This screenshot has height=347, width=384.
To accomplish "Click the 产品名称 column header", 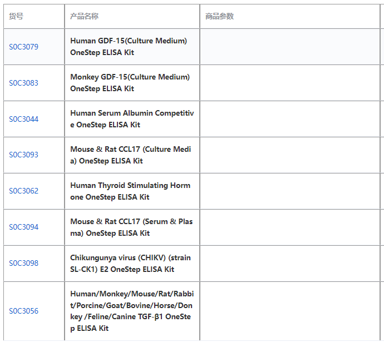I will tap(84, 17).
